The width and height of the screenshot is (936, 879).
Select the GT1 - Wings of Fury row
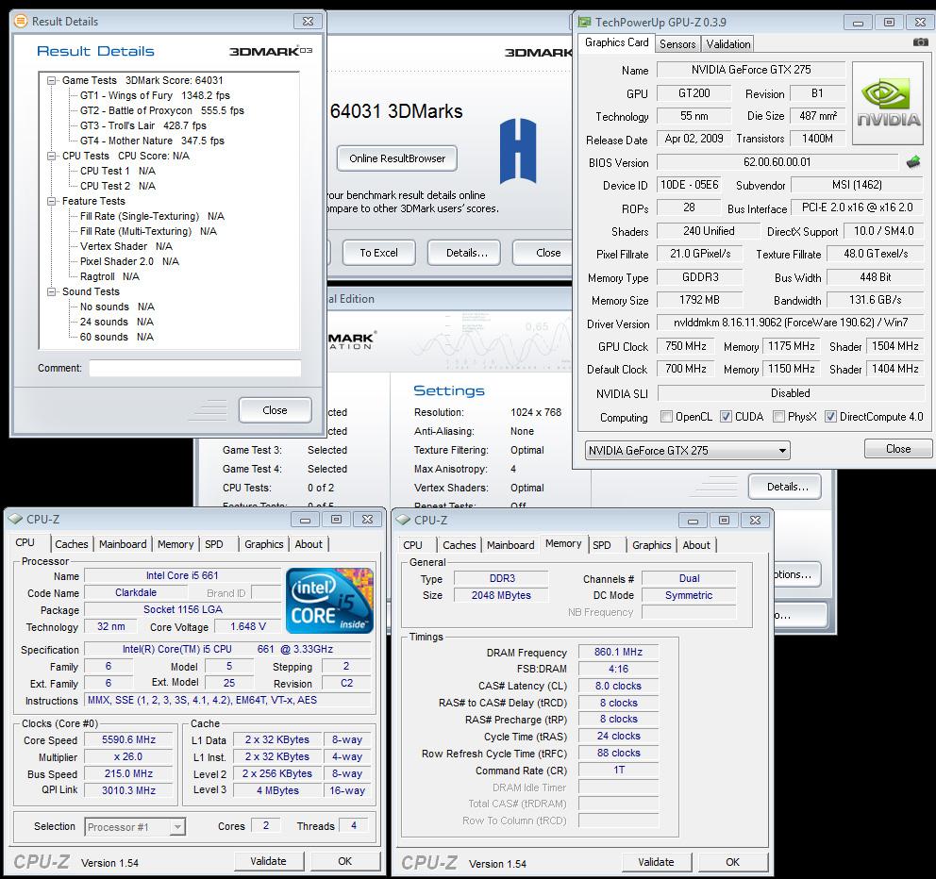coord(155,95)
